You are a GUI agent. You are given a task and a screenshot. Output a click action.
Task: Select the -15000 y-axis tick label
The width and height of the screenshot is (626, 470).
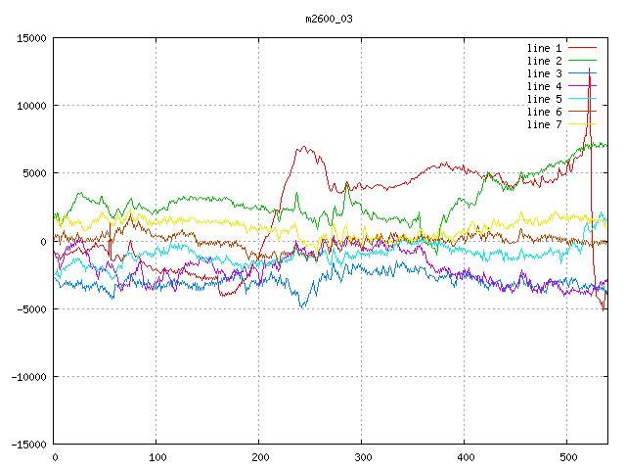[28, 444]
